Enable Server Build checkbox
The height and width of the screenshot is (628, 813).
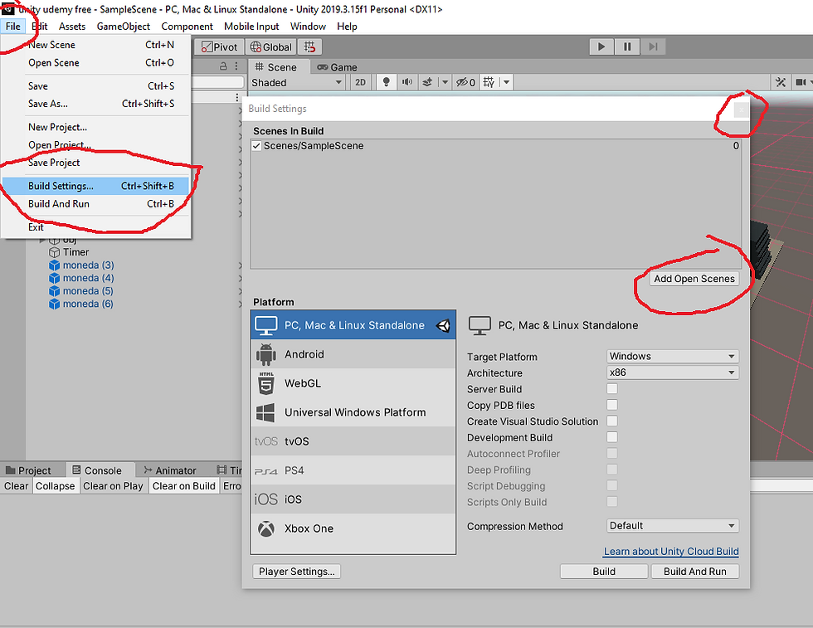coord(612,389)
